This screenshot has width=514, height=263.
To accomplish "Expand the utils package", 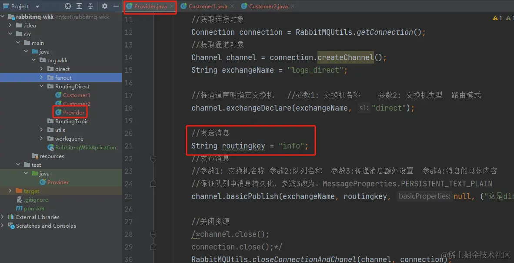I will pos(41,130).
